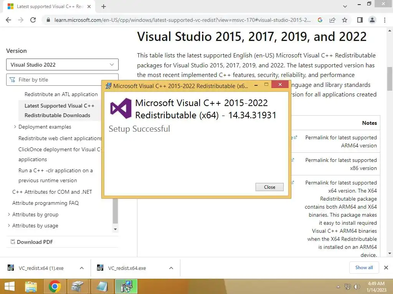Open Chrome three-dot menu
This screenshot has height=294, width=393.
coord(385,20)
